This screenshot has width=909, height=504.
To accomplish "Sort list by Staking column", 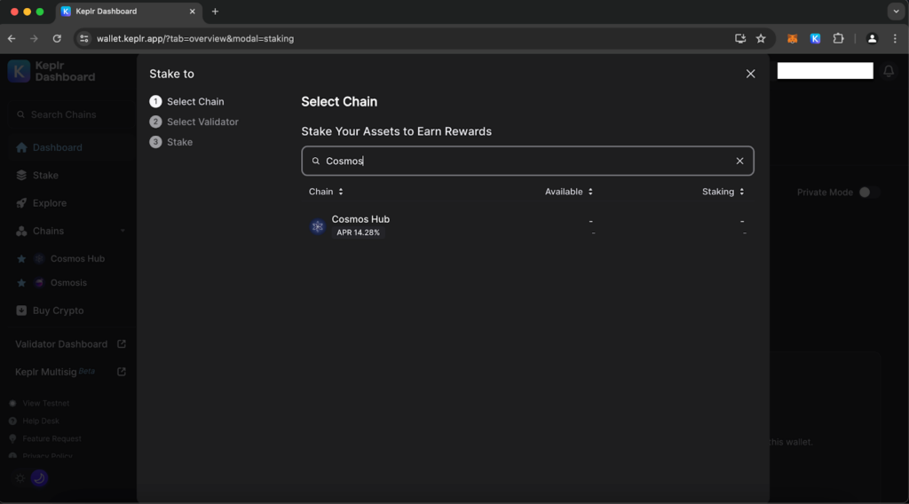I will pos(723,192).
